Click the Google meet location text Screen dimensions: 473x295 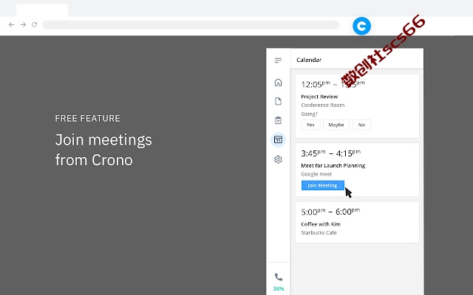click(316, 174)
